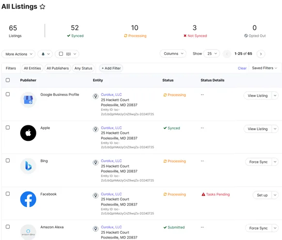The image size is (282, 240).
Task: Expand Apple row View Listing arrow
Action: (275, 129)
